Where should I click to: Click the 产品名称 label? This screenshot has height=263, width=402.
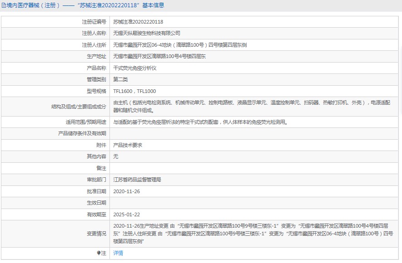click(x=96, y=68)
